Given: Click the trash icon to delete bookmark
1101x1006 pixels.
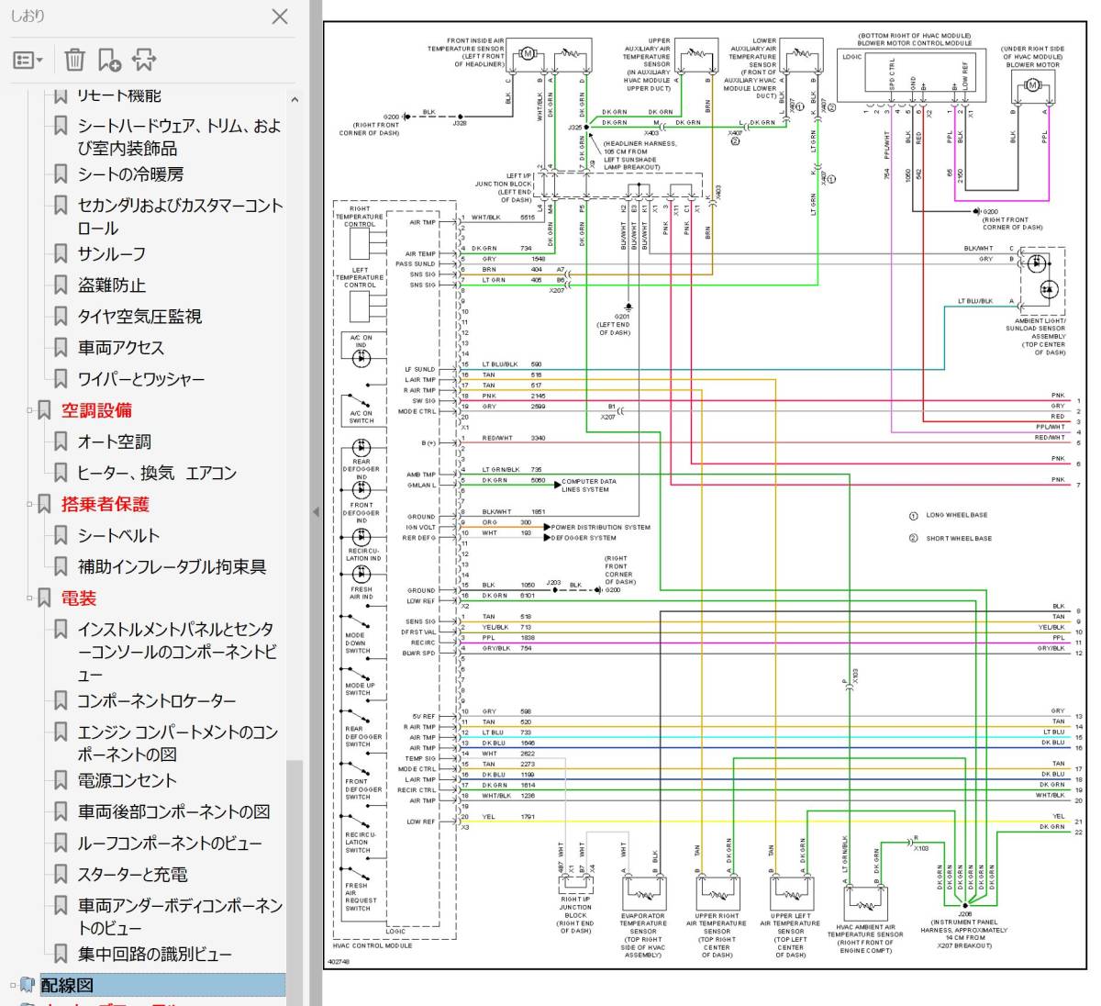Looking at the screenshot, I should point(74,61).
